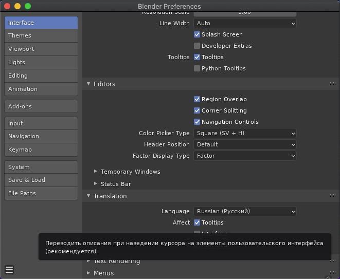Open the Editing preferences tab

pos(41,76)
